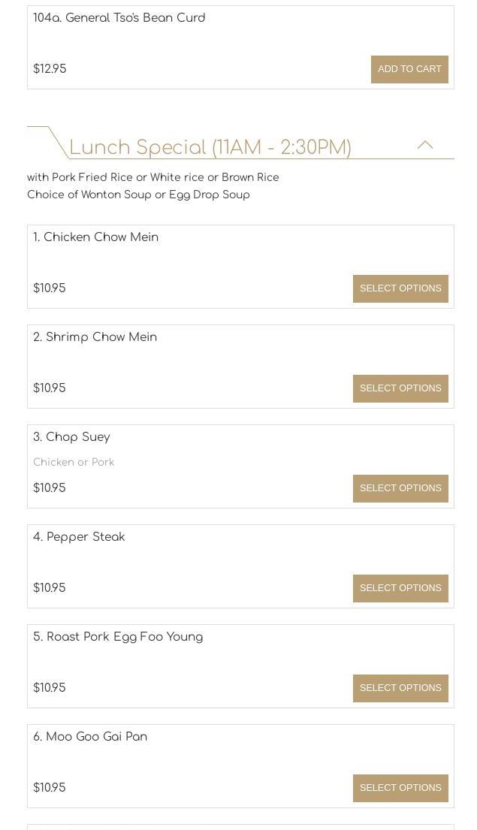Click the $12.95 price of Bean Curd
Image resolution: width=477 pixels, height=830 pixels.
tap(50, 69)
